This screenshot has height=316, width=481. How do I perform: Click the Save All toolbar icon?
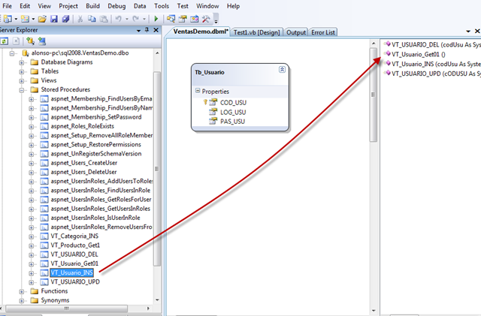point(65,19)
